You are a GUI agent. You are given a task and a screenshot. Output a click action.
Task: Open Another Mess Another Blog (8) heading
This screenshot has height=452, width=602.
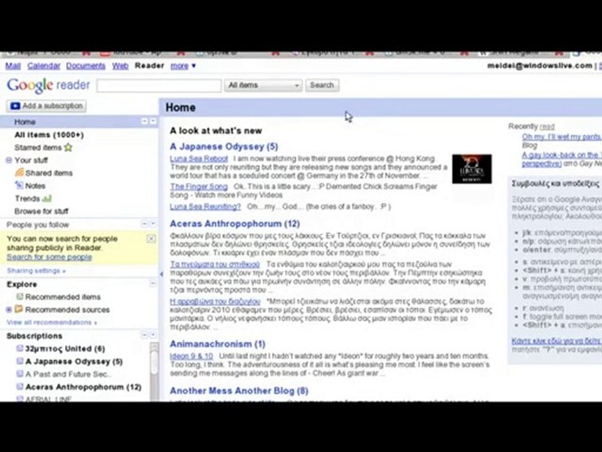pos(239,391)
